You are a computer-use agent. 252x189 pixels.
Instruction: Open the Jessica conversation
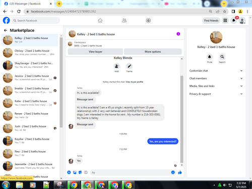(30, 78)
